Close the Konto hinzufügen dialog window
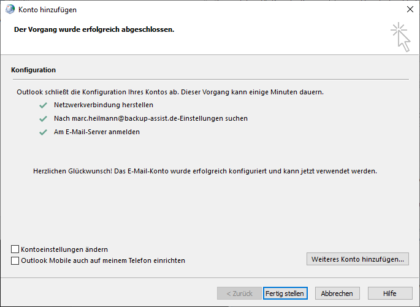The width and height of the screenshot is (420, 307). (x=410, y=10)
